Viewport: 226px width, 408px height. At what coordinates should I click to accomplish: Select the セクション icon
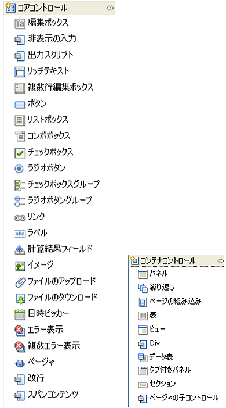point(143,385)
